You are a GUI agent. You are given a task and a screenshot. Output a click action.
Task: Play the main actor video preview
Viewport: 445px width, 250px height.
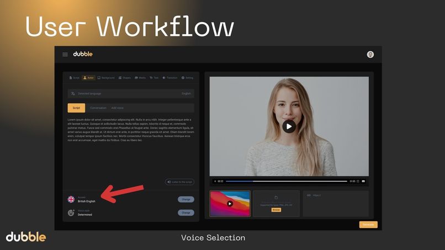(x=289, y=126)
